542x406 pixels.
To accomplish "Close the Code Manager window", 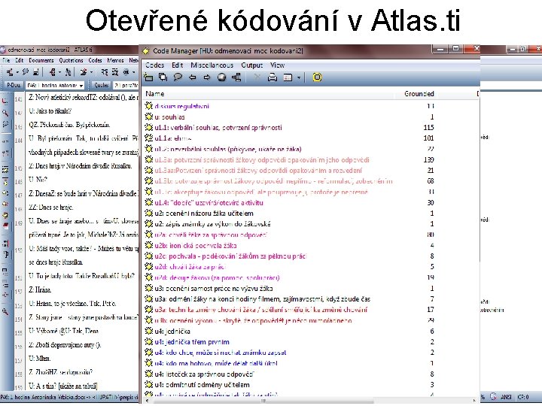I will point(477,49).
